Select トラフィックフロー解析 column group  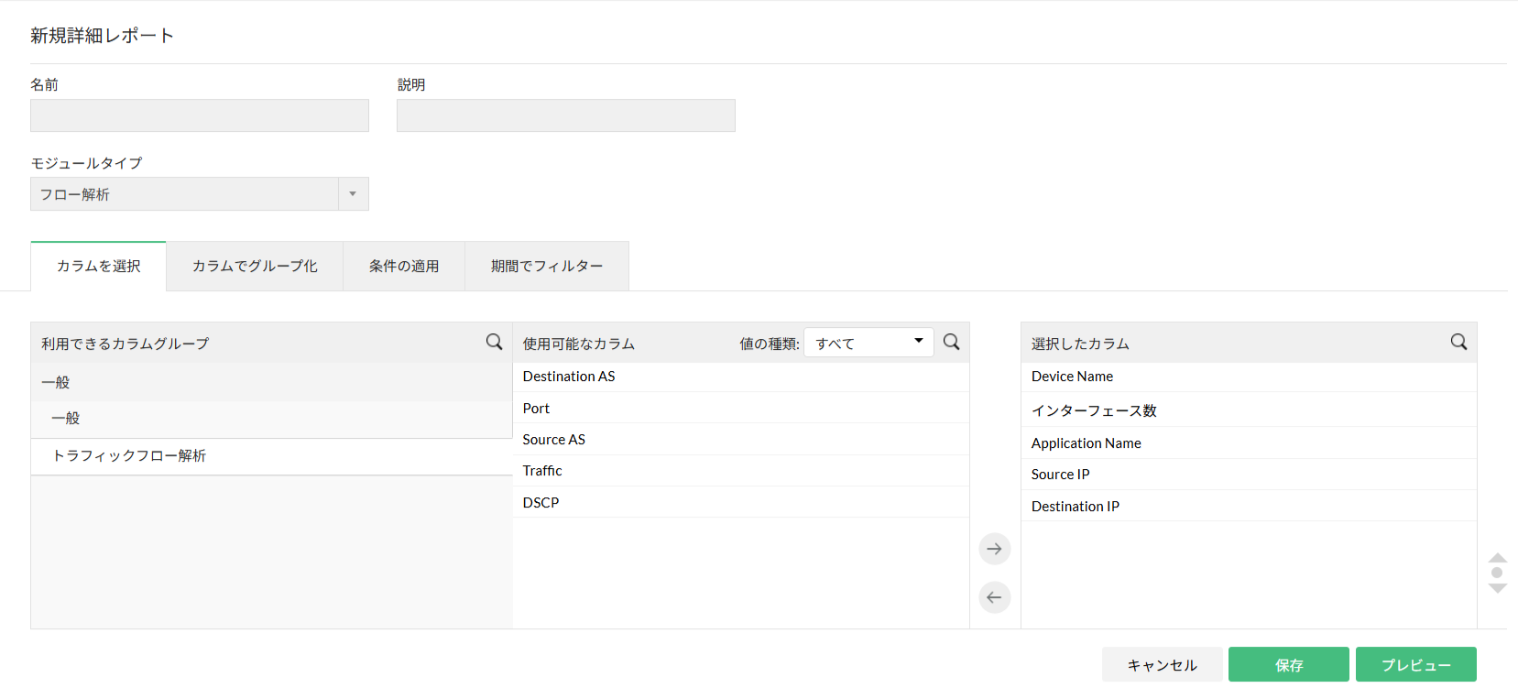(x=129, y=456)
